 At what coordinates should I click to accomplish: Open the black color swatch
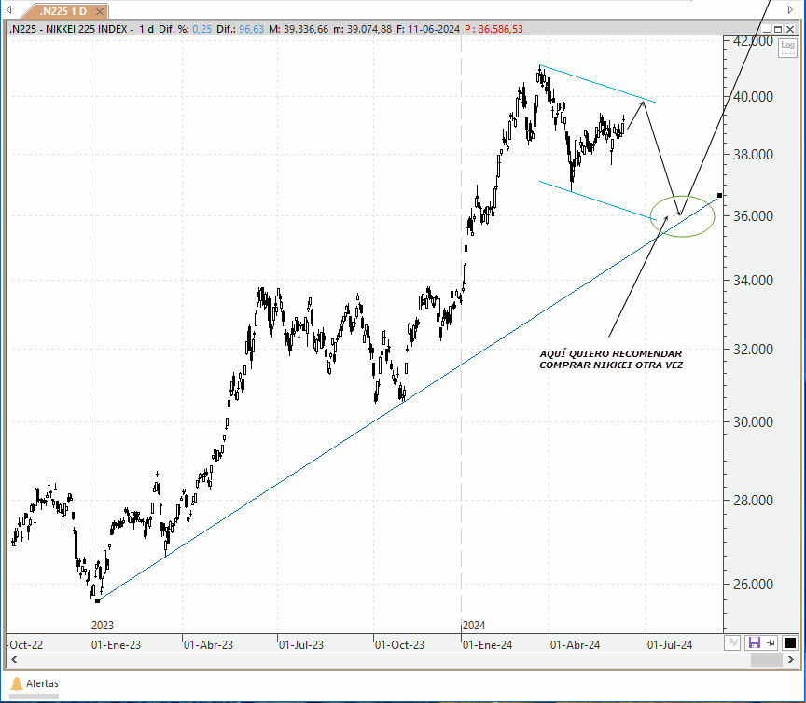(x=789, y=642)
